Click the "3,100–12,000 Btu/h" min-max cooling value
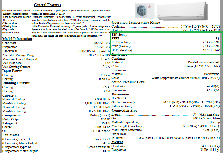 97,103
